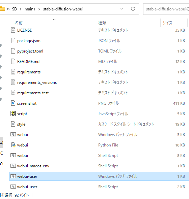Click the webui Python file icon
Viewport: 189px width, 199px height.
[x=13, y=145]
